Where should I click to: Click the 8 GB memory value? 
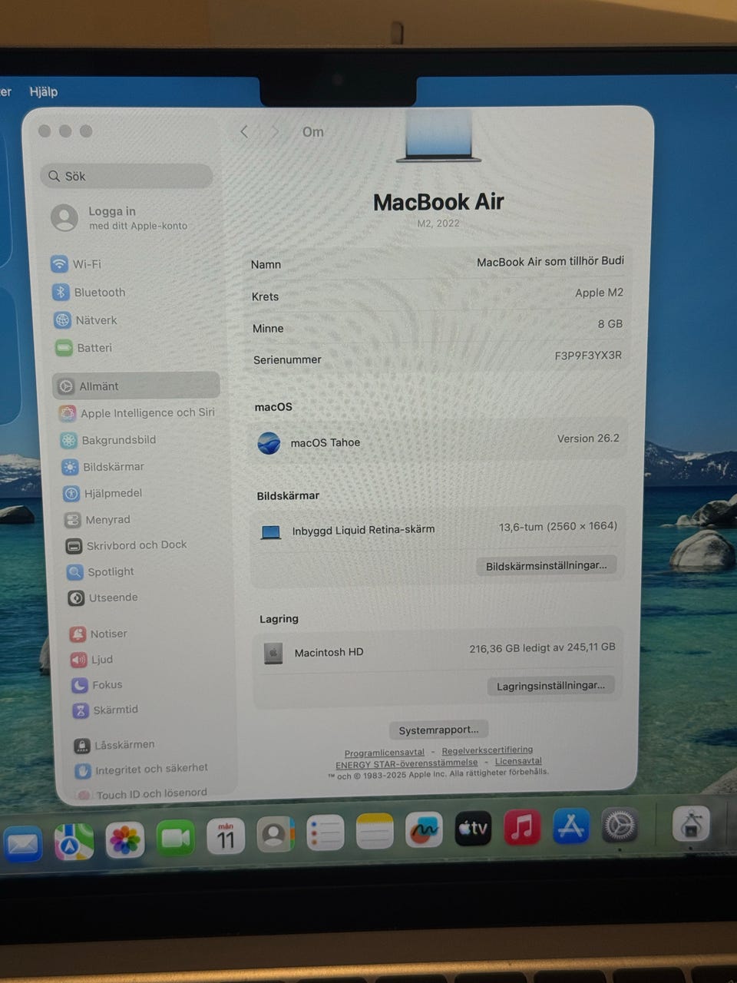(610, 324)
